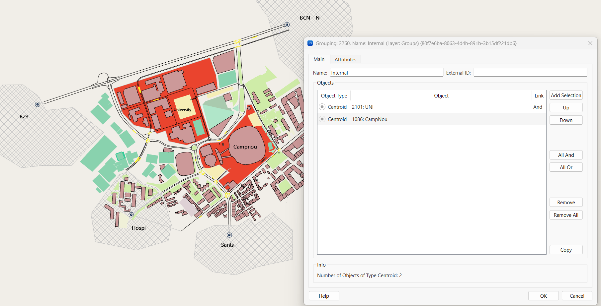The width and height of the screenshot is (601, 306).
Task: Click the centroid icon beside 1086: CampNou
Action: click(322, 119)
